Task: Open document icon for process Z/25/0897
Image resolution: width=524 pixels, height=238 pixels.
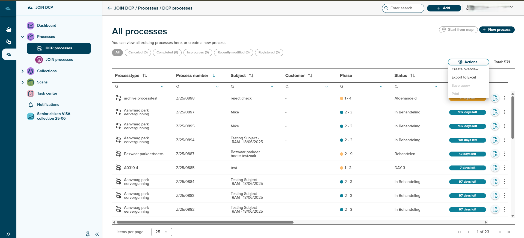Action: click(x=495, y=112)
